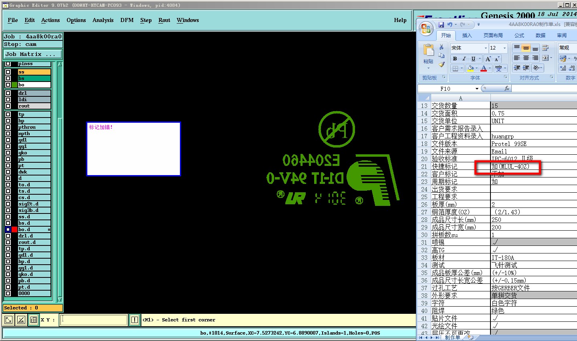Screen dimensions: 577x341
Task: Open the number format dropdown 常规
Action: [567, 48]
